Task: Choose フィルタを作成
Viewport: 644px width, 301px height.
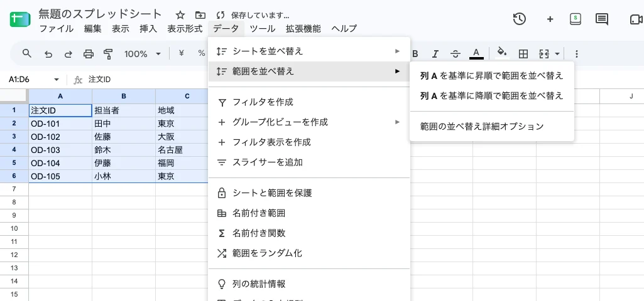Action: pos(309,102)
